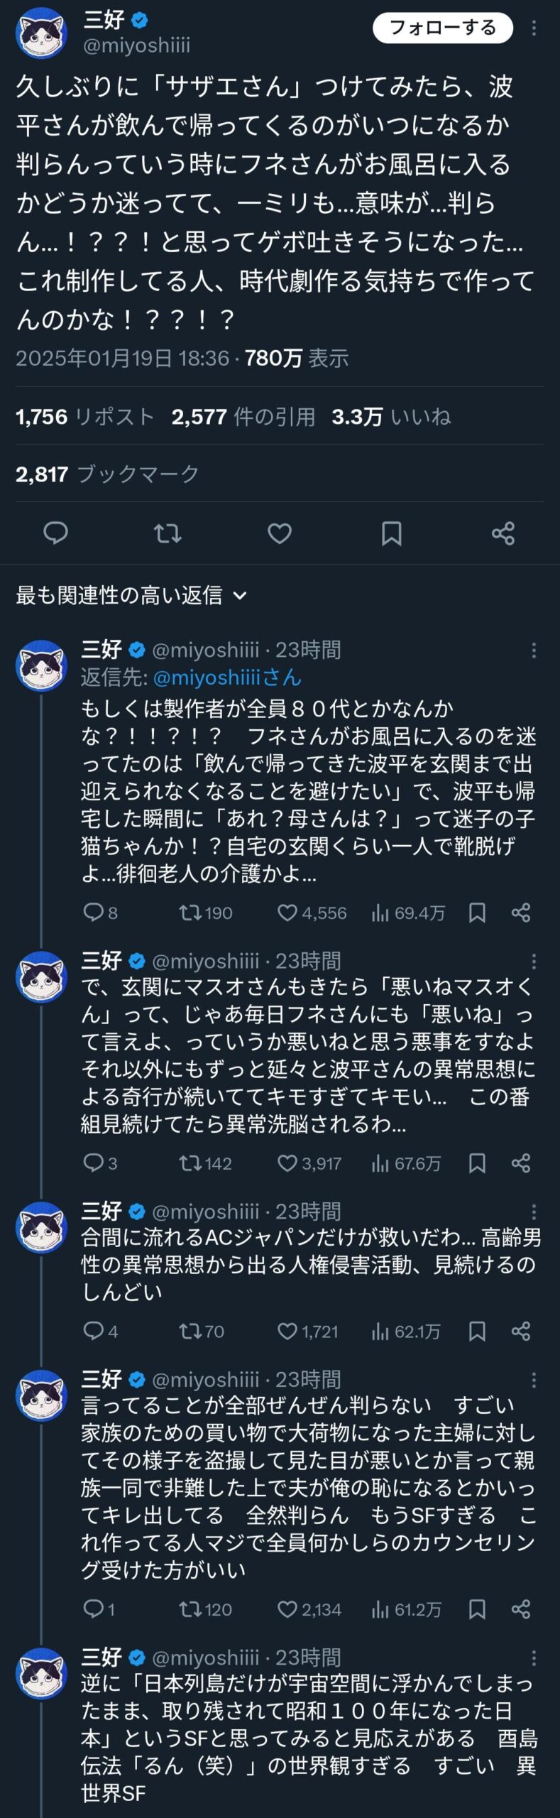Open the main post author's cat avatar
The height and width of the screenshot is (1818, 560).
pos(41,33)
